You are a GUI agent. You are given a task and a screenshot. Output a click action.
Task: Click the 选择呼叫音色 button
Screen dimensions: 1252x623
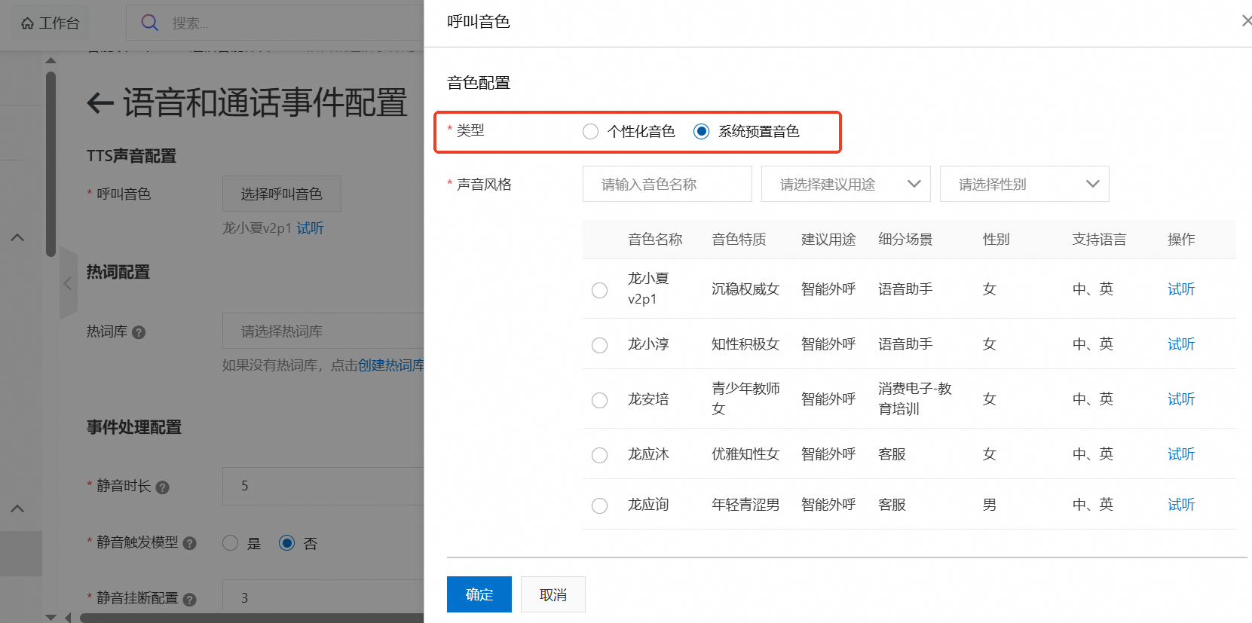282,194
